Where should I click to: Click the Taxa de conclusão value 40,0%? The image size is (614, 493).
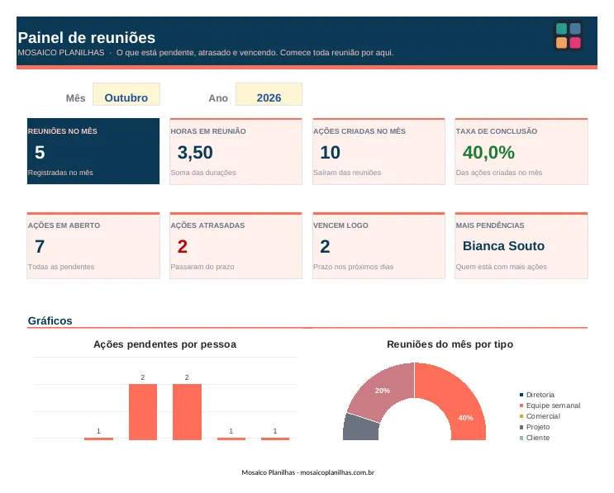(x=488, y=152)
